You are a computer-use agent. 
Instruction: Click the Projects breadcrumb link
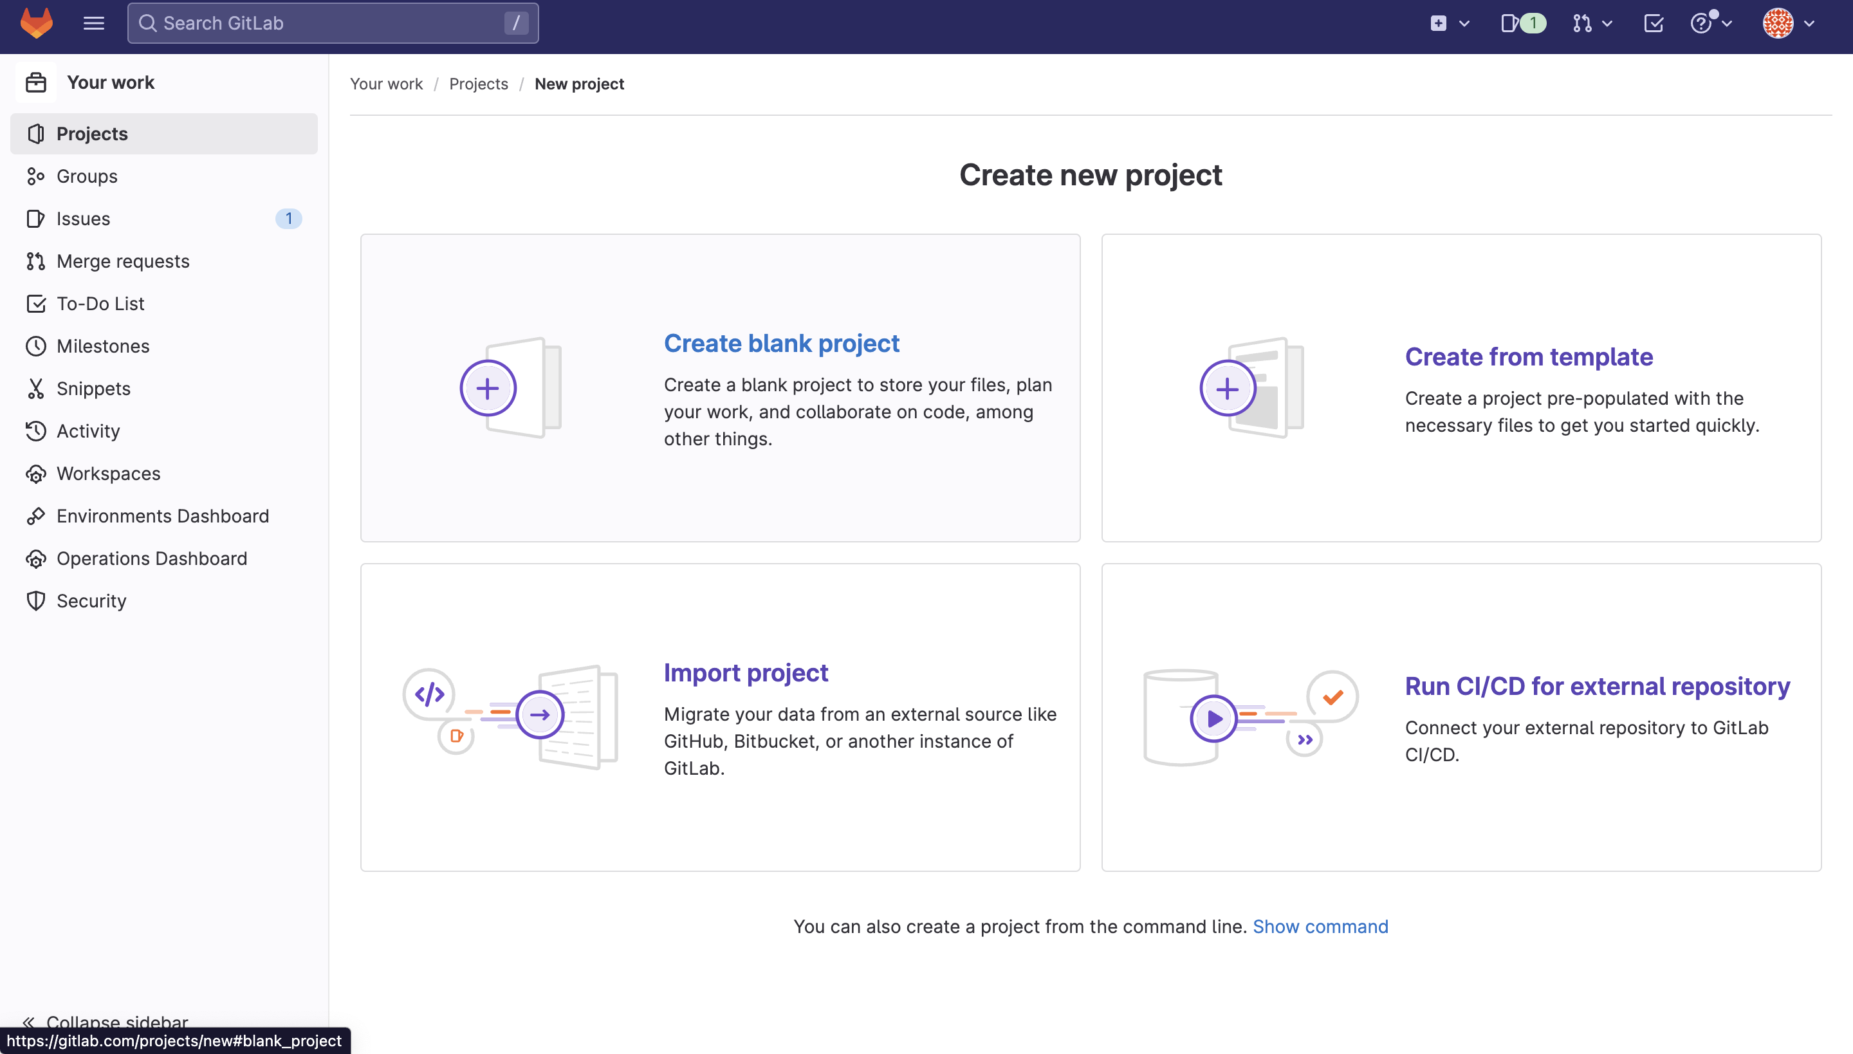(479, 84)
